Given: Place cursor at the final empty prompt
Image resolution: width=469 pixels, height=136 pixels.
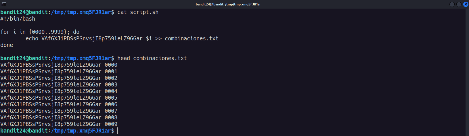Looking at the screenshot, I should pyautogui.click(x=118, y=131).
